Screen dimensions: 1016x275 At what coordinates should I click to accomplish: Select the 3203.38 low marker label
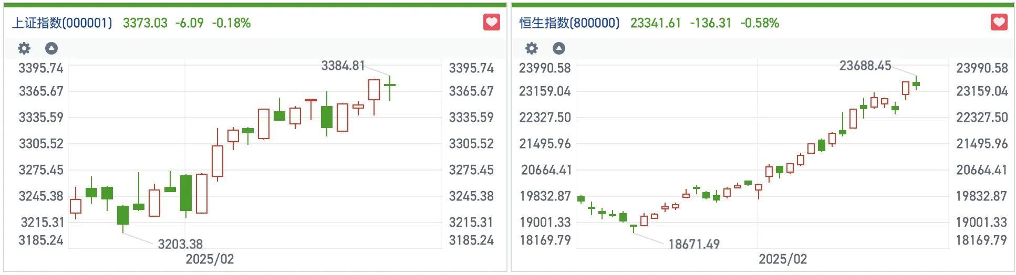coord(180,244)
